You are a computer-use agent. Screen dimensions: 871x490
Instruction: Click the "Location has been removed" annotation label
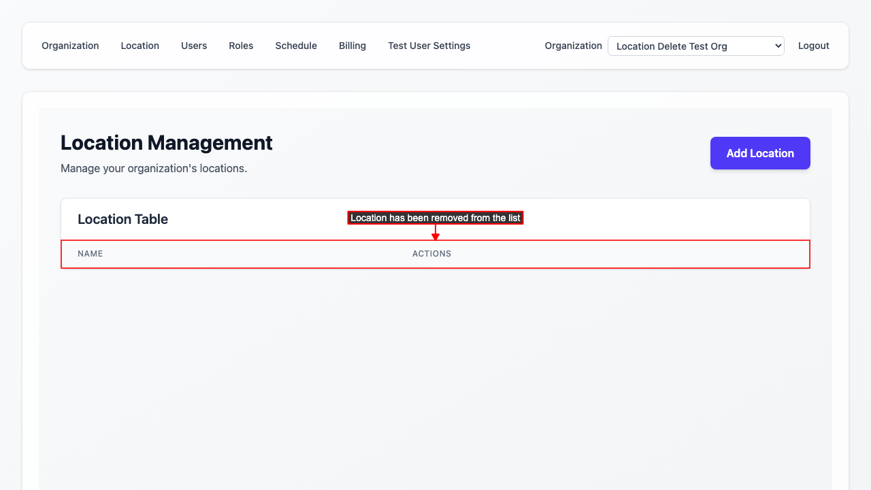435,218
